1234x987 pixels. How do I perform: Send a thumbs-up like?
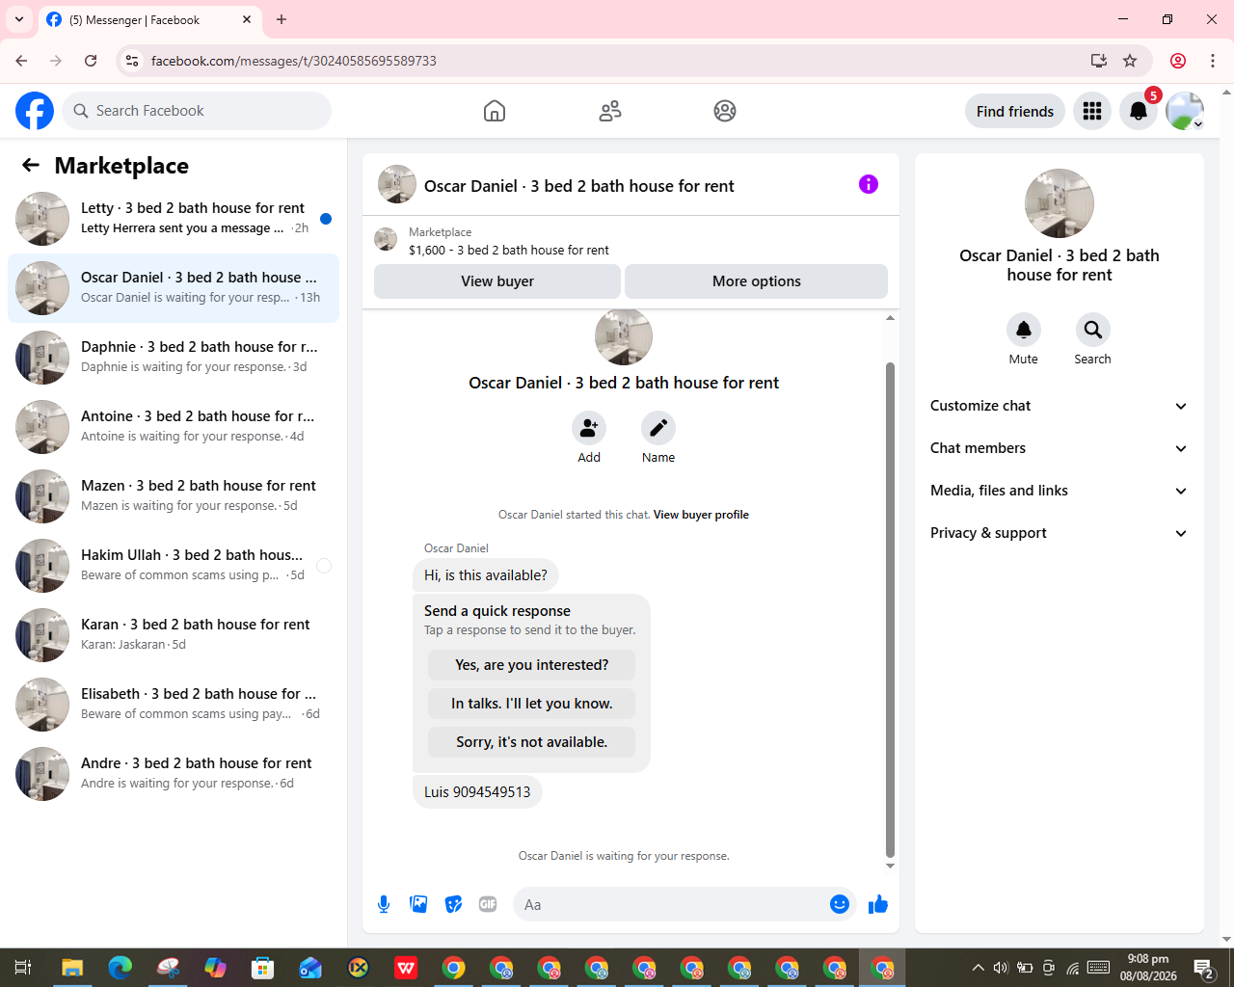[x=878, y=904]
